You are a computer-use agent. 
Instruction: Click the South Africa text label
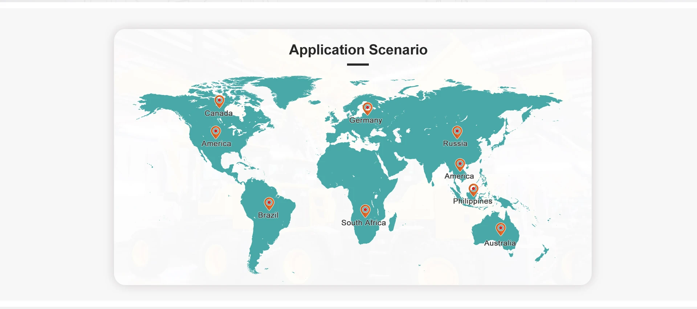pyautogui.click(x=363, y=223)
